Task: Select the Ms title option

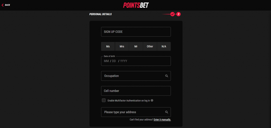Action: click(108, 46)
